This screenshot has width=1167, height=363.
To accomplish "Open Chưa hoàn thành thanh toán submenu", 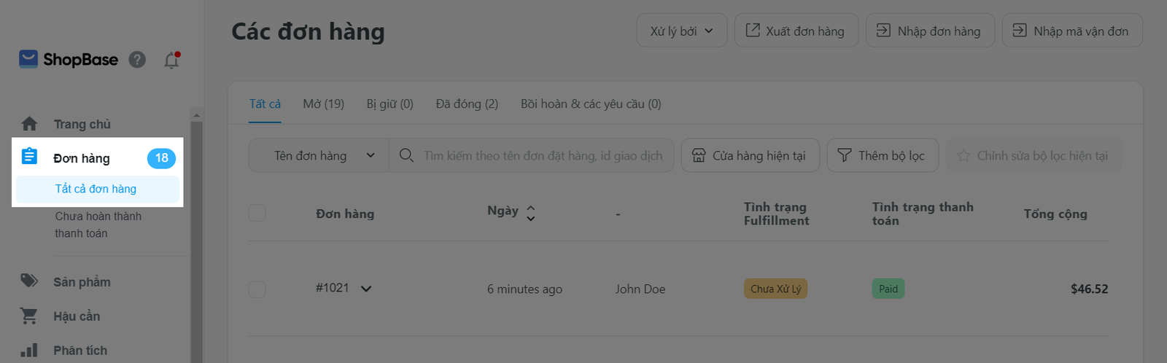I will click(98, 225).
